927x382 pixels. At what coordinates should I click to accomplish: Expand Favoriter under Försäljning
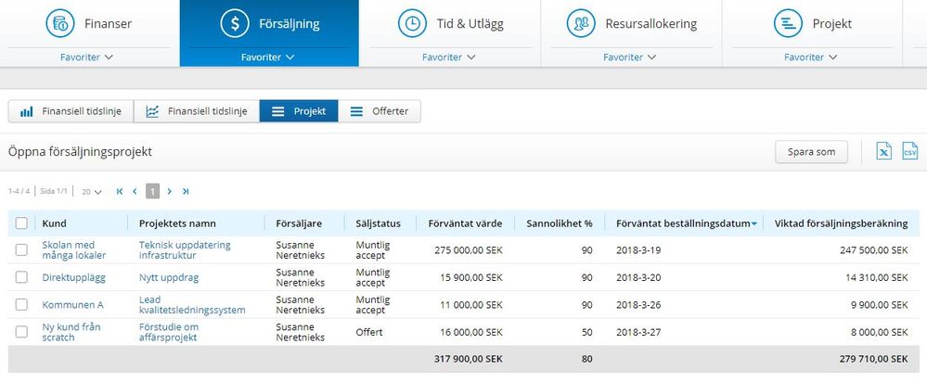(268, 57)
